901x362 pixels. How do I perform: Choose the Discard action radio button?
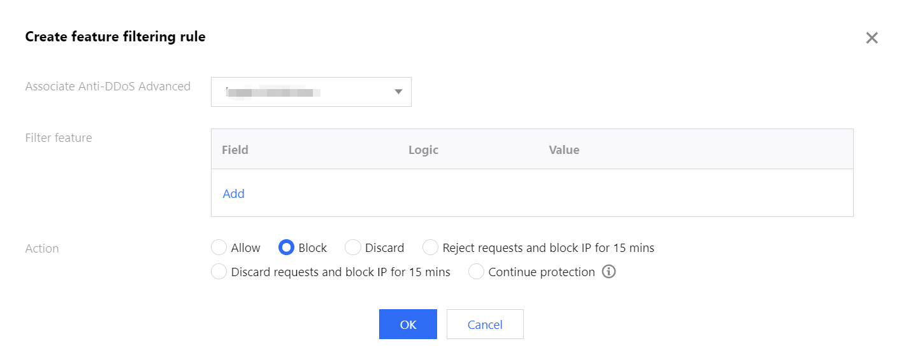tap(353, 247)
